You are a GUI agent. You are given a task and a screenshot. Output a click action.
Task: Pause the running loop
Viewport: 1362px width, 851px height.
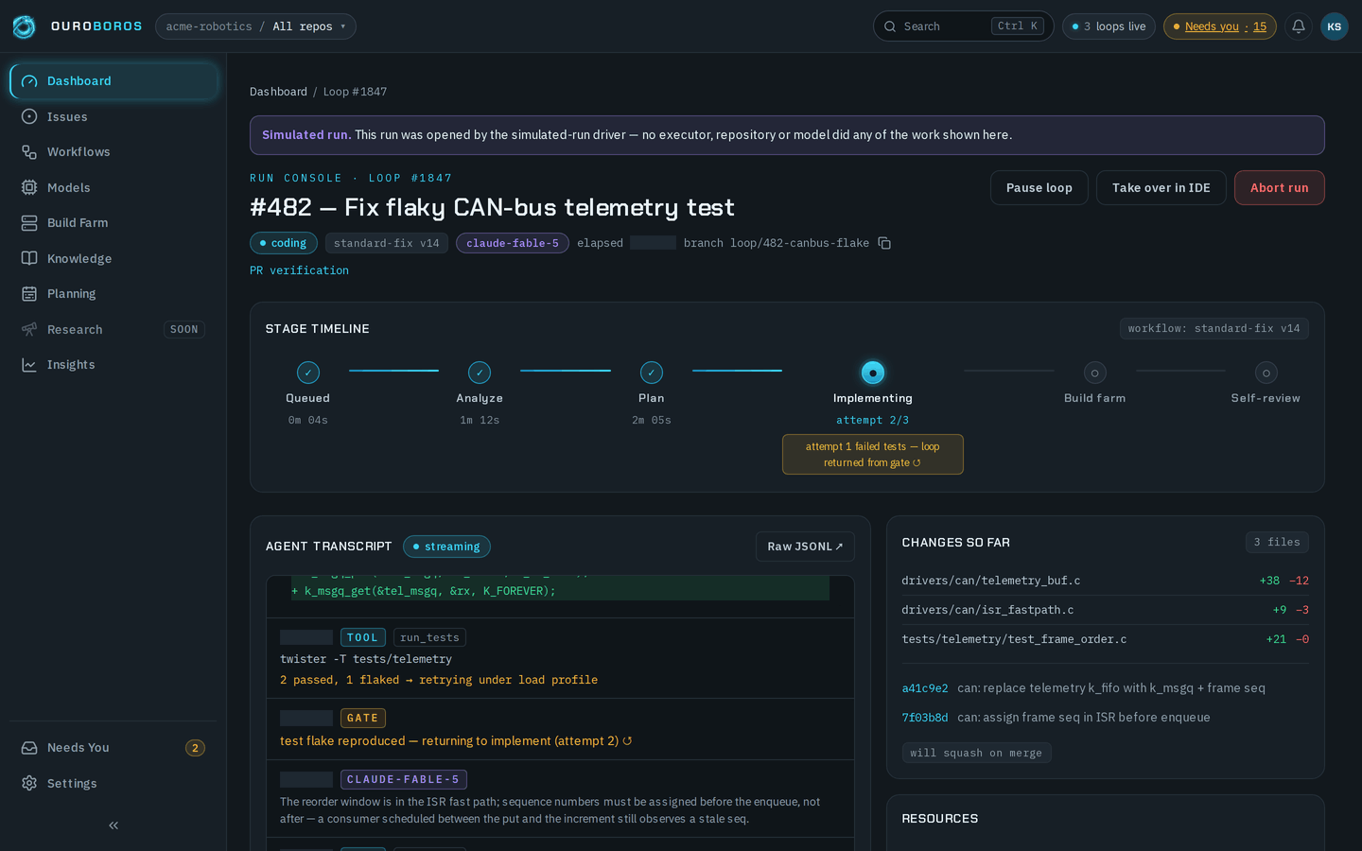1039,188
